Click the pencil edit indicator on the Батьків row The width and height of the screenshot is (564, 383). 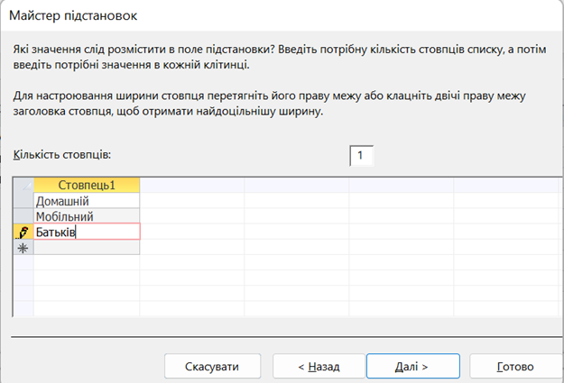click(23, 233)
